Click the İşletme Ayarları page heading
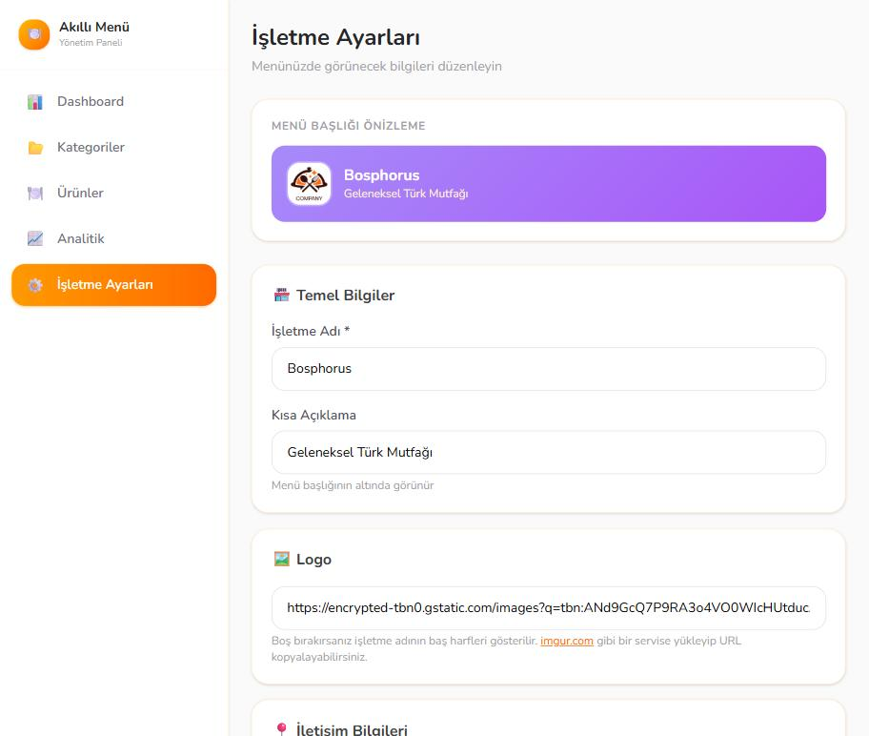869x736 pixels. click(335, 38)
